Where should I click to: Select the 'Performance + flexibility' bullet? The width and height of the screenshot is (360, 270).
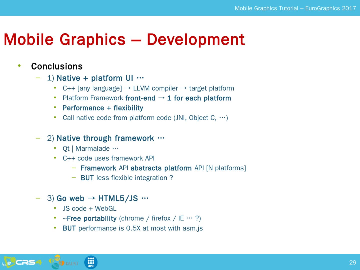coord(103,108)
